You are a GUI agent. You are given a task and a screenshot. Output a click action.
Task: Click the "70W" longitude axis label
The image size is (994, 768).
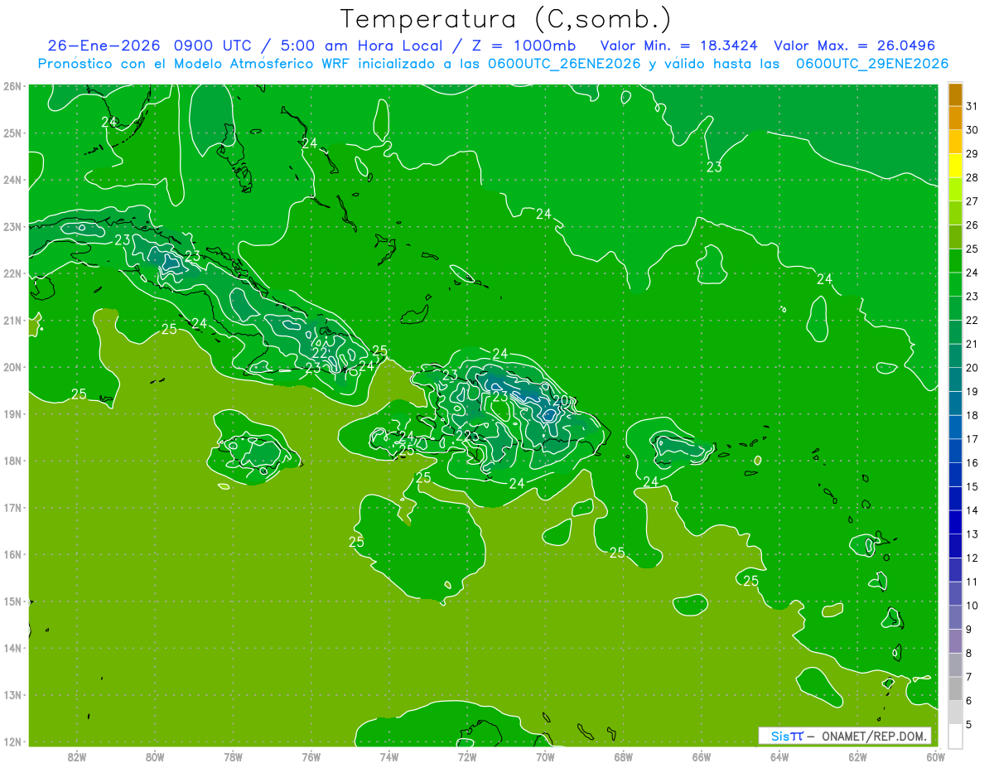point(545,756)
